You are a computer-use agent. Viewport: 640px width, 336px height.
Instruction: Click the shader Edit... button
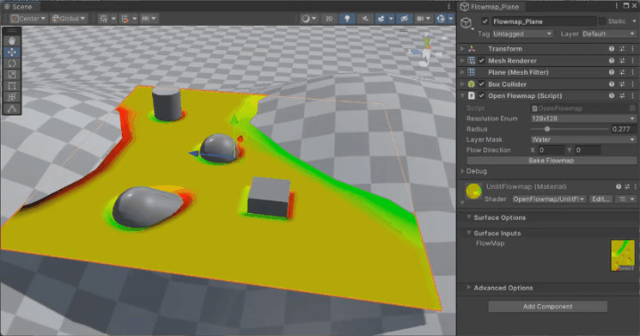coord(601,199)
